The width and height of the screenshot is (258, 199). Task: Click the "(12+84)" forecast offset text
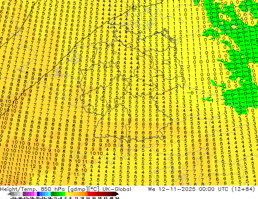pos(244,189)
